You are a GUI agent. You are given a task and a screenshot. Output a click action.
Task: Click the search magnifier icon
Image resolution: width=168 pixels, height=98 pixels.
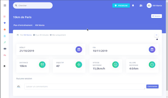[x=16, y=5]
